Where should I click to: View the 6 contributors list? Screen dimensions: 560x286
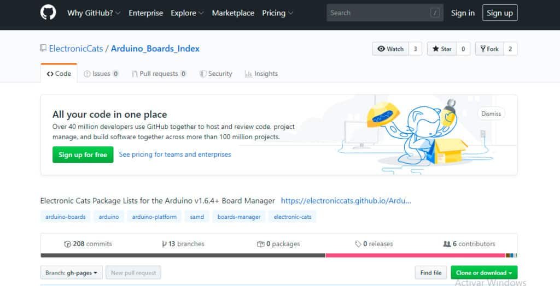pyautogui.click(x=469, y=244)
